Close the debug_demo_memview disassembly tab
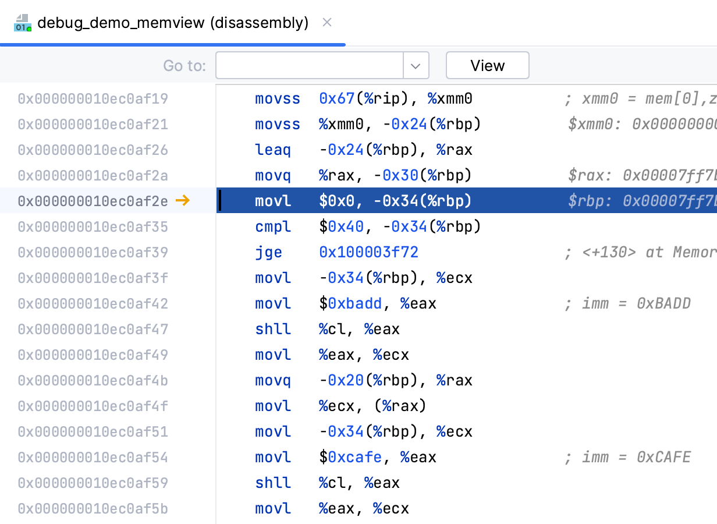 (x=327, y=23)
